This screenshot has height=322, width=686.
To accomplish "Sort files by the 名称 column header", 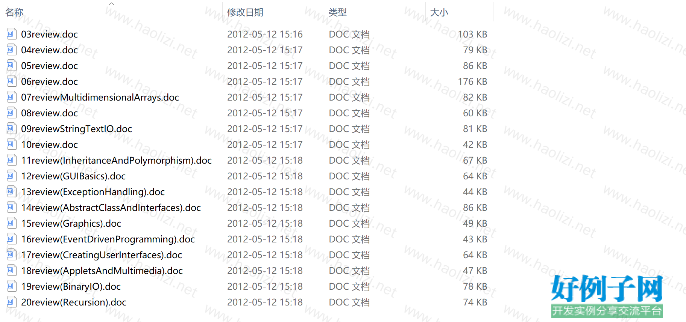I will click(x=14, y=12).
